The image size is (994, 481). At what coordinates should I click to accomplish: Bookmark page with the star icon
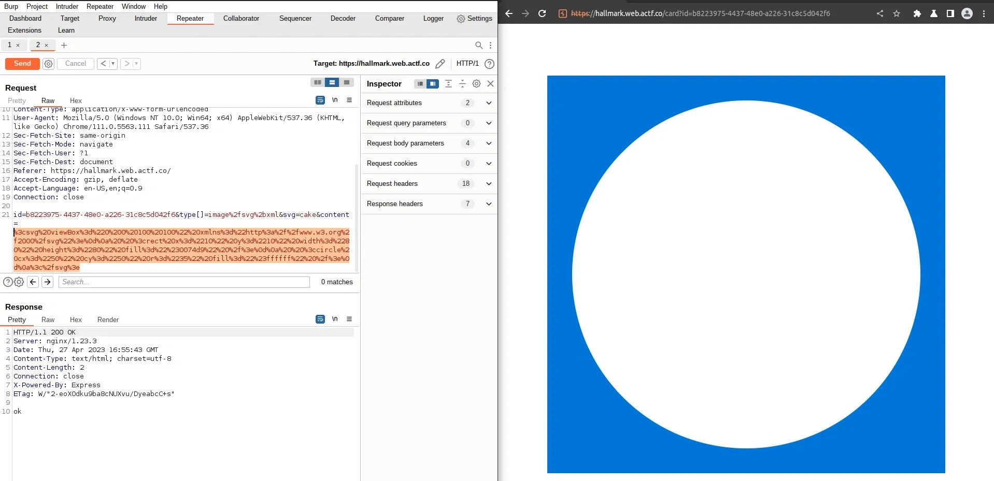coord(897,13)
